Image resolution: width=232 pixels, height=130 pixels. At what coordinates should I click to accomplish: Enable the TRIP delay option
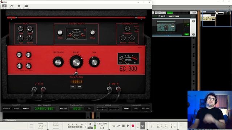tap(80, 87)
